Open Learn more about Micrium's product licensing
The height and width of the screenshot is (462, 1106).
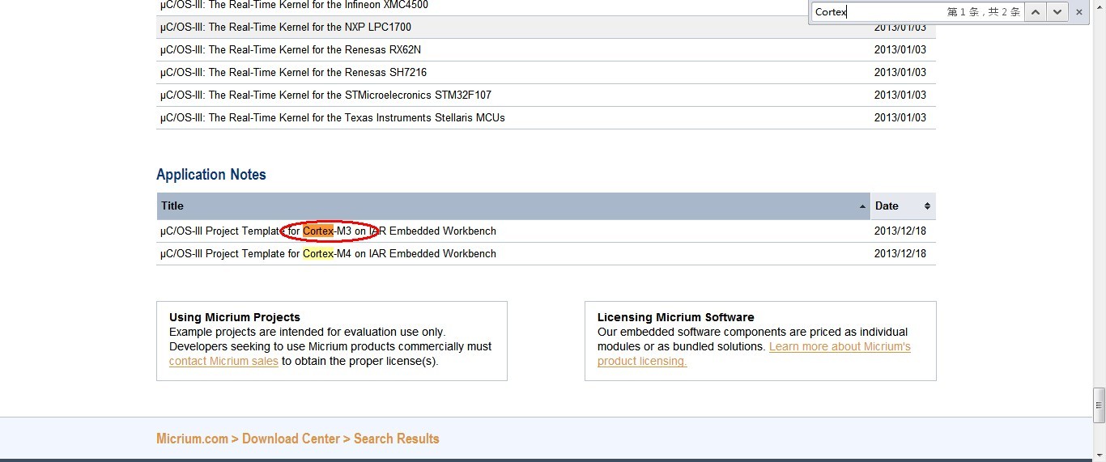click(x=754, y=354)
